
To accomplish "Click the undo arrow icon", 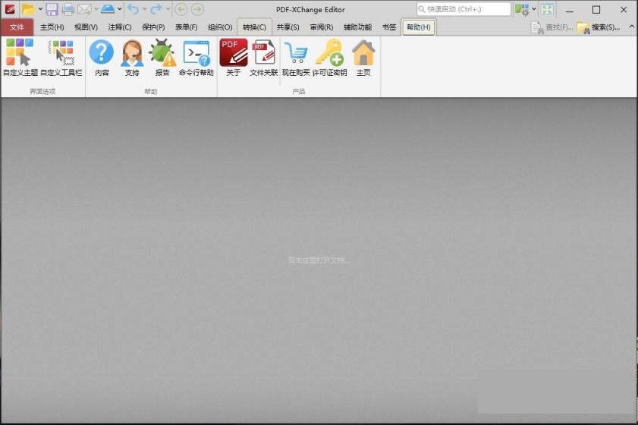I will coord(133,9).
